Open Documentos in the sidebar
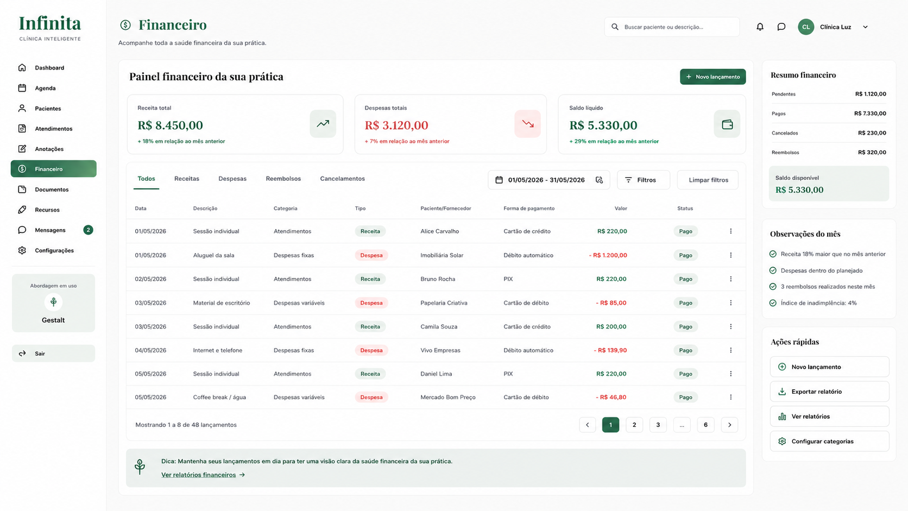 coord(53,190)
